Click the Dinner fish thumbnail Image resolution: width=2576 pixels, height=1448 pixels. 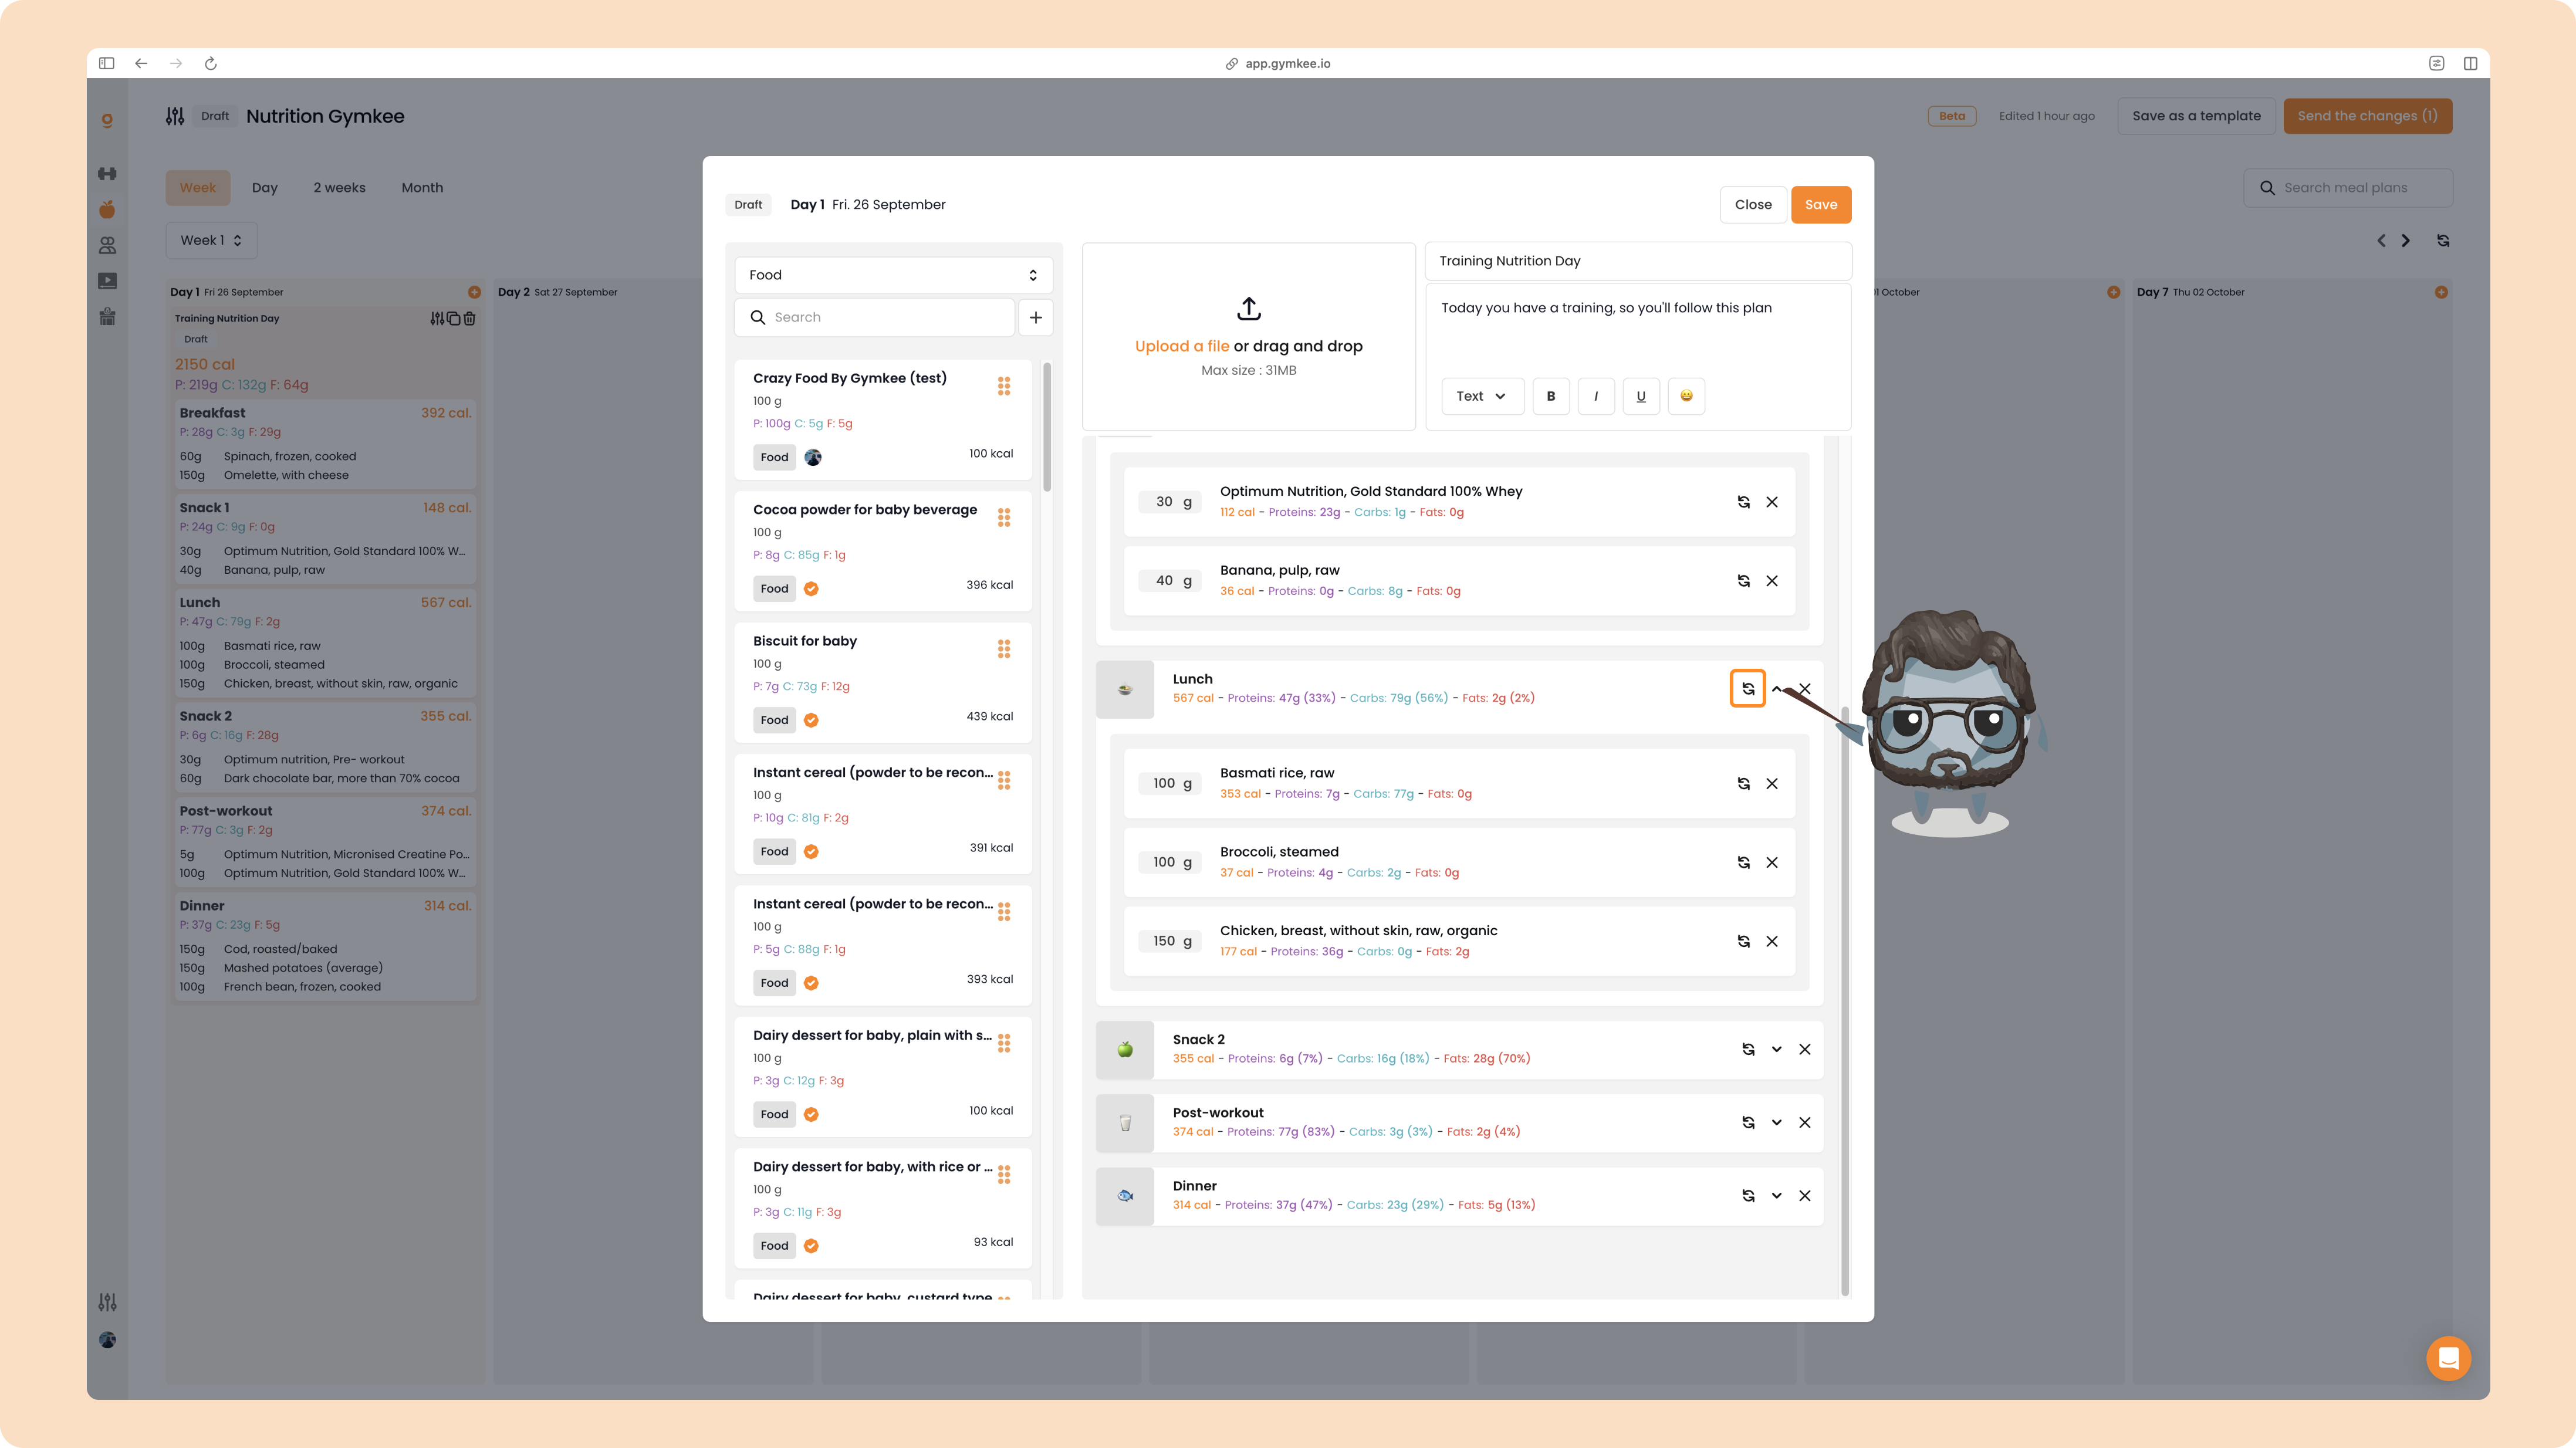click(1125, 1196)
